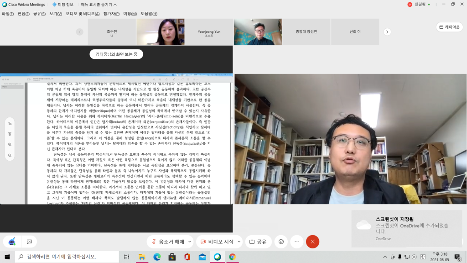The height and width of the screenshot is (263, 467).
Task: Toggle Korean input language indicator 한
Action: tap(423, 257)
